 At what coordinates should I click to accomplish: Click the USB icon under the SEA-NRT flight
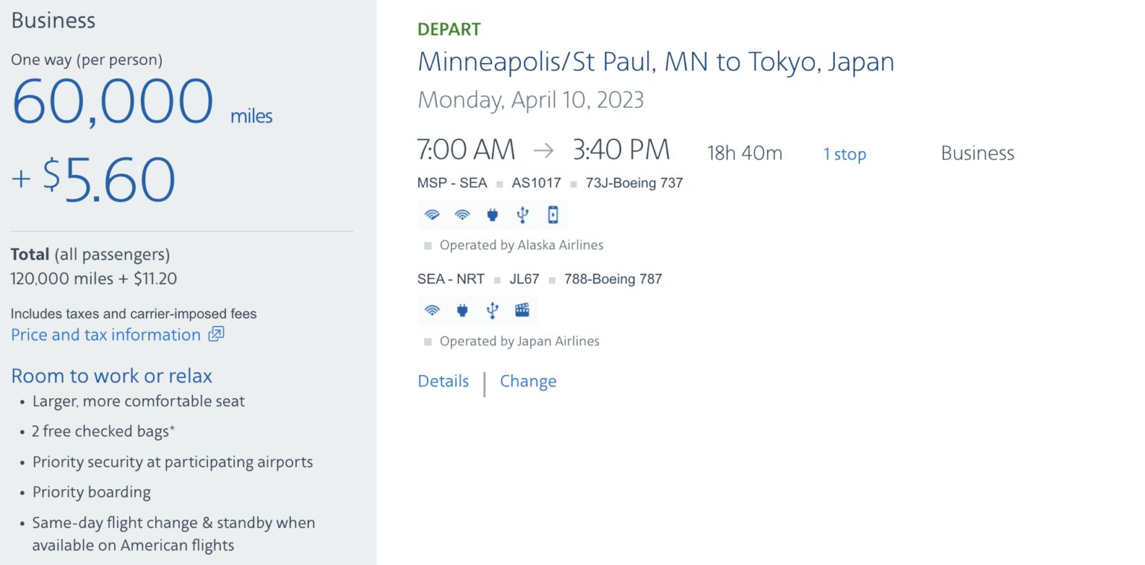[x=491, y=310]
